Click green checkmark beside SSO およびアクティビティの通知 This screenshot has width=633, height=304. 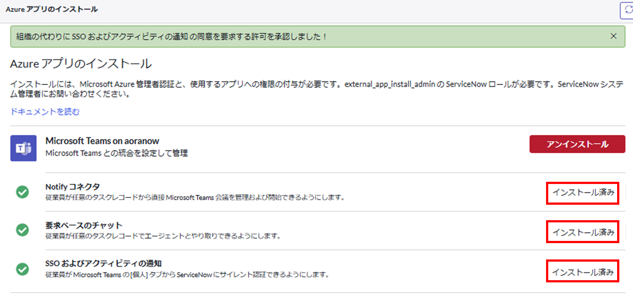pyautogui.click(x=23, y=269)
